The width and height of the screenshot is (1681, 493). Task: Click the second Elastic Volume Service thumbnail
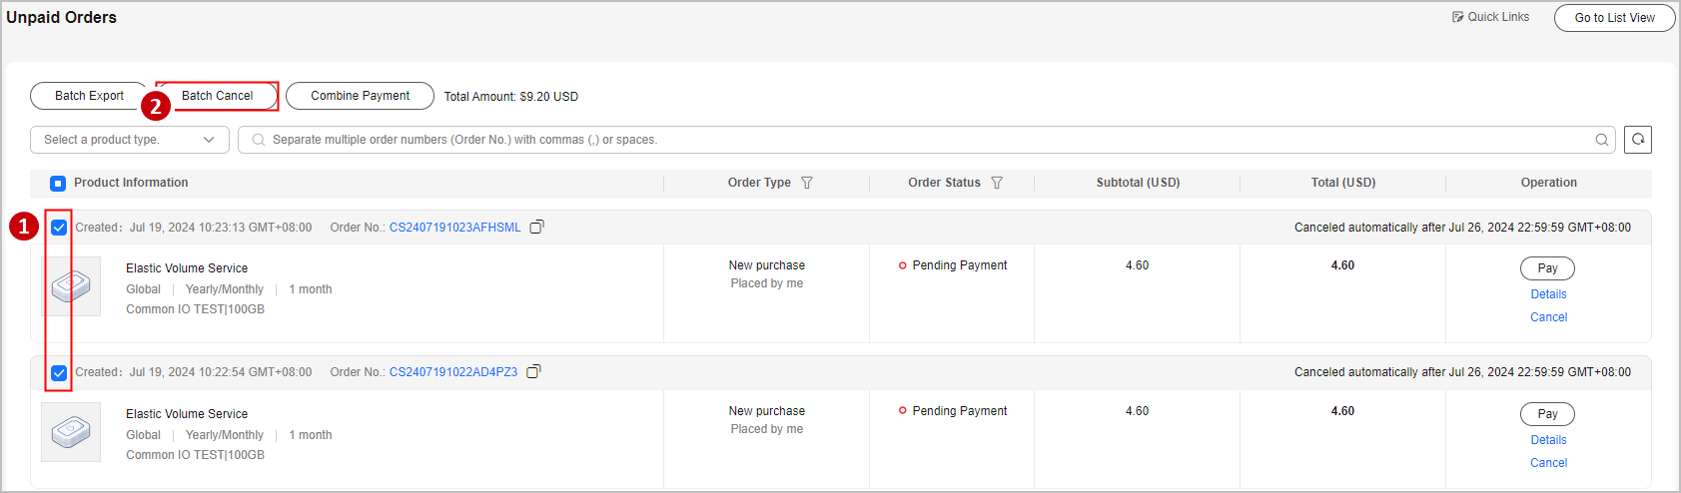pyautogui.click(x=71, y=432)
